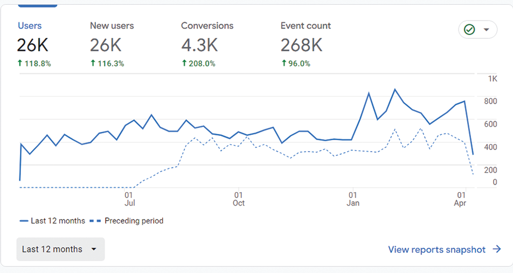Click the caret in the Last 12 months selector
This screenshot has height=273, width=513.
[x=94, y=249]
